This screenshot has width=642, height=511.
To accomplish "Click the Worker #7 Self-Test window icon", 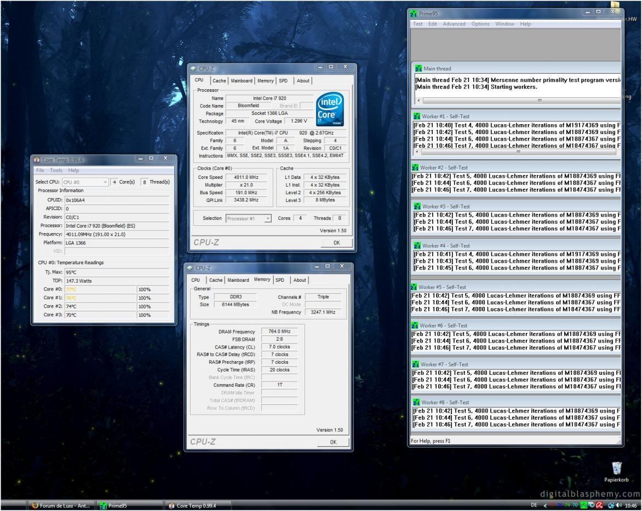I will [x=416, y=364].
